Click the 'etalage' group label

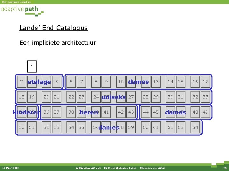click(39, 82)
